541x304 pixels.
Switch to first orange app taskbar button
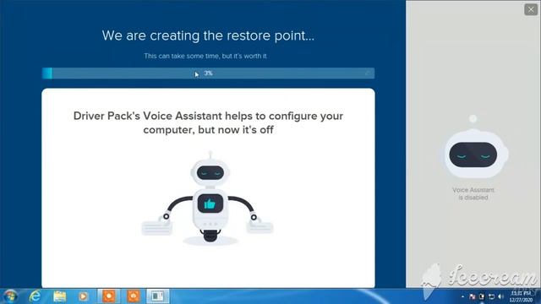[109, 296]
